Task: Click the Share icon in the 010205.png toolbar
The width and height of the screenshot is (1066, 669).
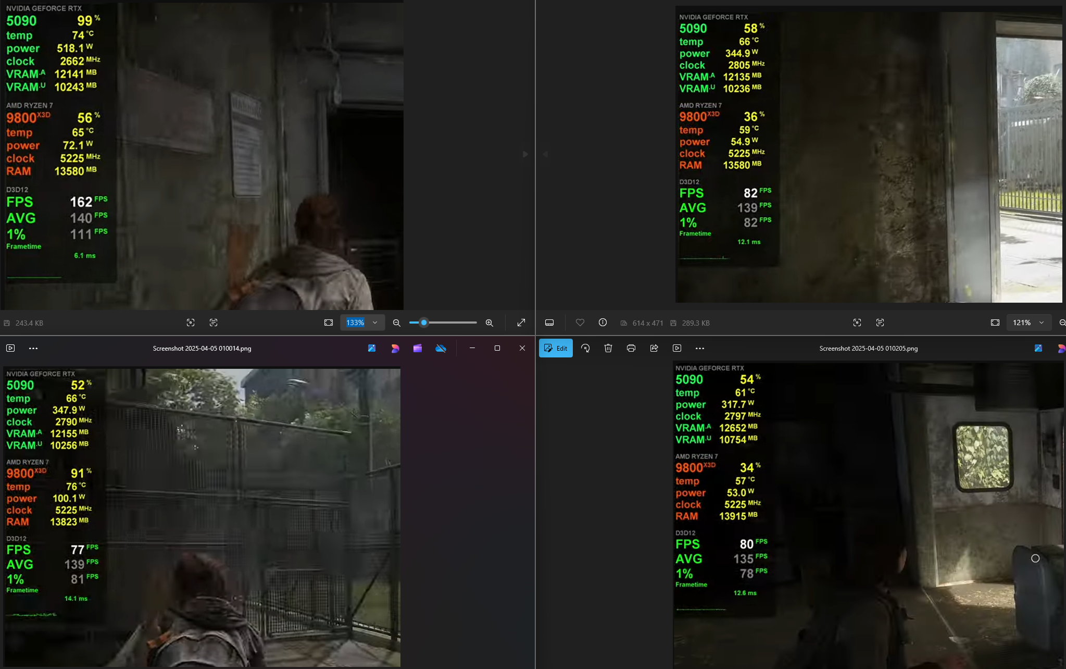Action: pyautogui.click(x=654, y=348)
